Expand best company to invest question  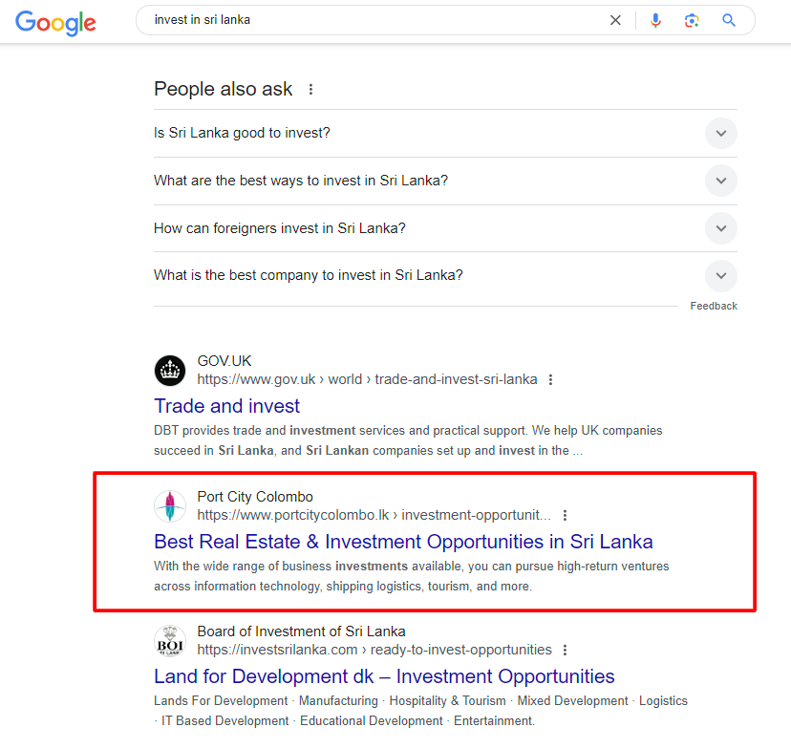point(720,275)
